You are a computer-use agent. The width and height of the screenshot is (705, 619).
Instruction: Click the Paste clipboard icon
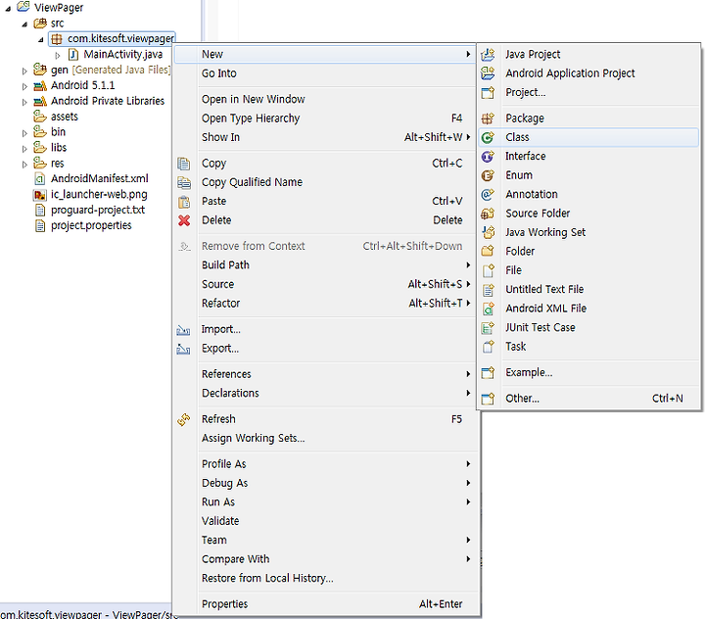[183, 202]
